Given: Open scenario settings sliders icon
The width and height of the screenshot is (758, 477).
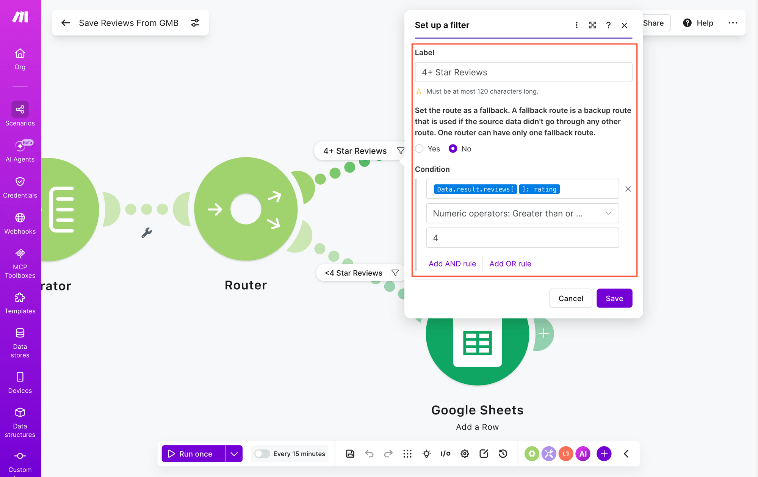Looking at the screenshot, I should (195, 23).
